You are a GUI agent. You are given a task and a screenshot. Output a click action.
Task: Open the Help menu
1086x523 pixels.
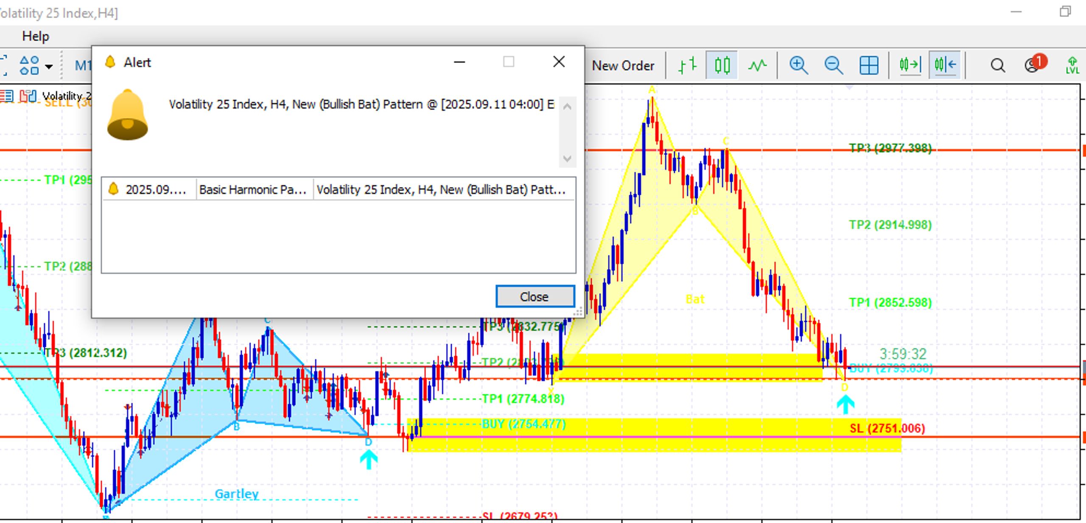pos(36,36)
